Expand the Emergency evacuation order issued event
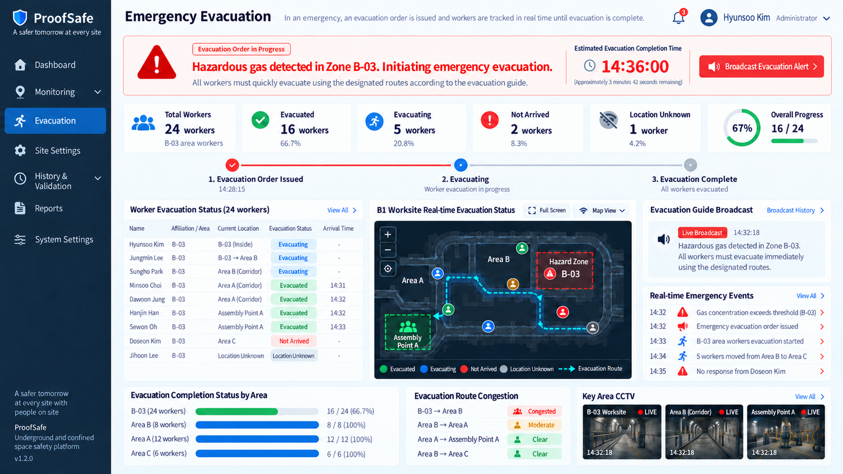The width and height of the screenshot is (843, 474). (822, 327)
